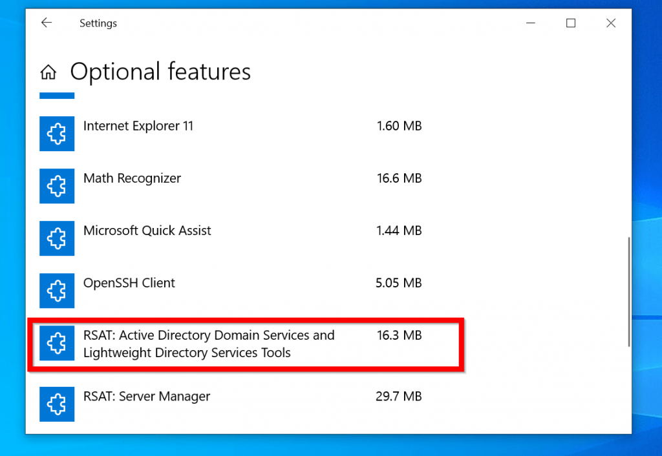This screenshot has width=662, height=456.
Task: Click the 29.7 MB size value
Action: [398, 396]
